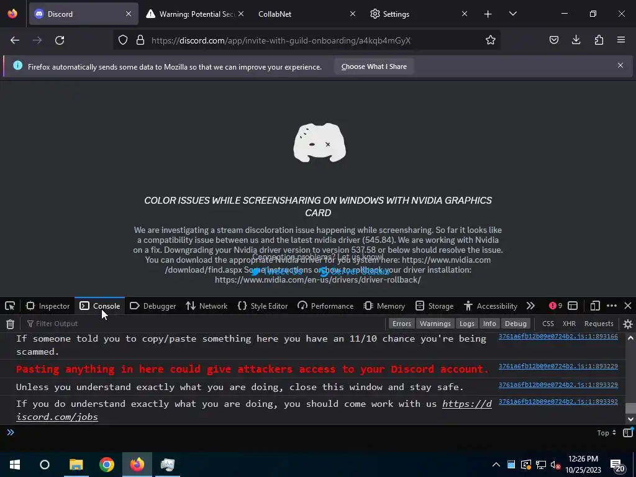Open the tracking protection shield icon
Screen dimensions: 636x477
point(123,40)
